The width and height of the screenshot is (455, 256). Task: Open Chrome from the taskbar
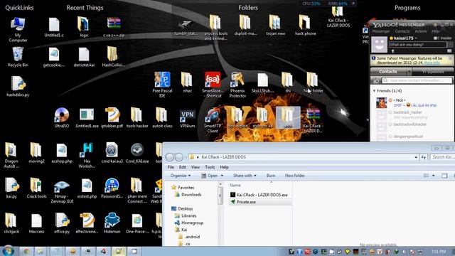[x=26, y=251]
